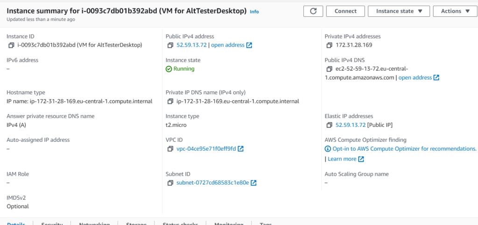Open the Info link beside instance title

point(254,12)
